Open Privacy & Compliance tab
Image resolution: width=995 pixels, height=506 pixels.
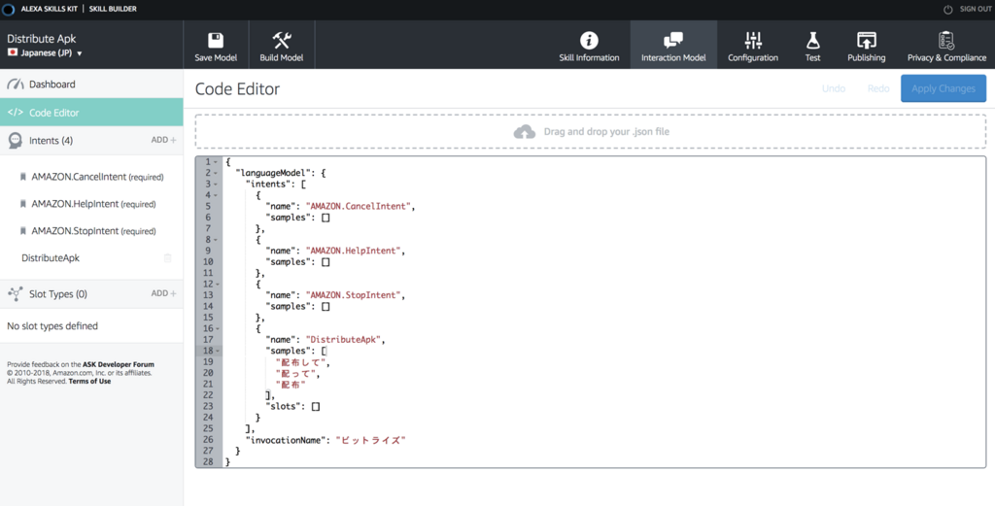pos(946,46)
